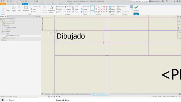Add a new browser panel with plus
Image resolution: width=181 pixels, height=102 pixels.
pos(8,16)
